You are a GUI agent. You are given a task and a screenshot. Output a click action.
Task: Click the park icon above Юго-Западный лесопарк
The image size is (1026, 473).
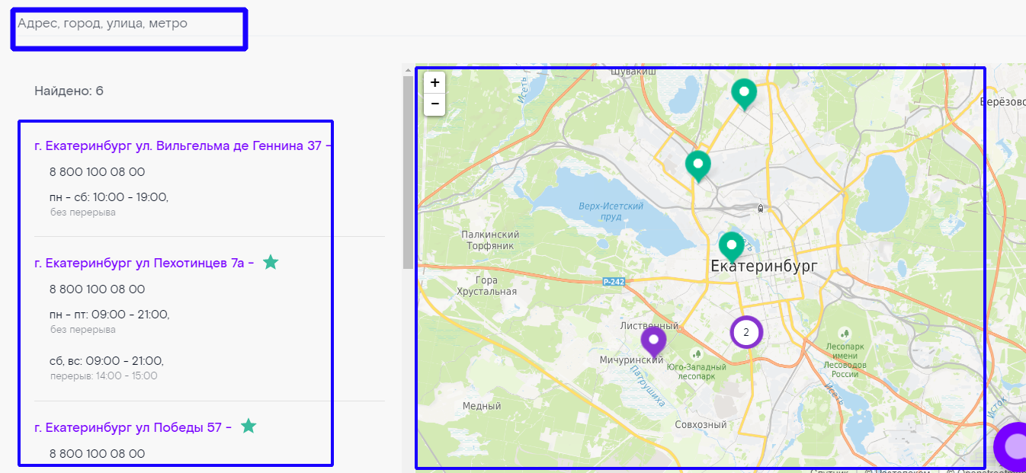[x=696, y=354]
